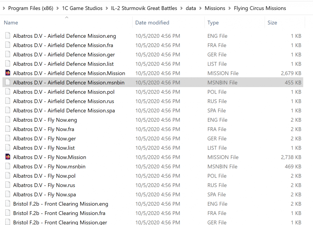The image size is (313, 225).
Task: Click the file icon for Airfield Defence Mission.spa
Action: [8, 110]
